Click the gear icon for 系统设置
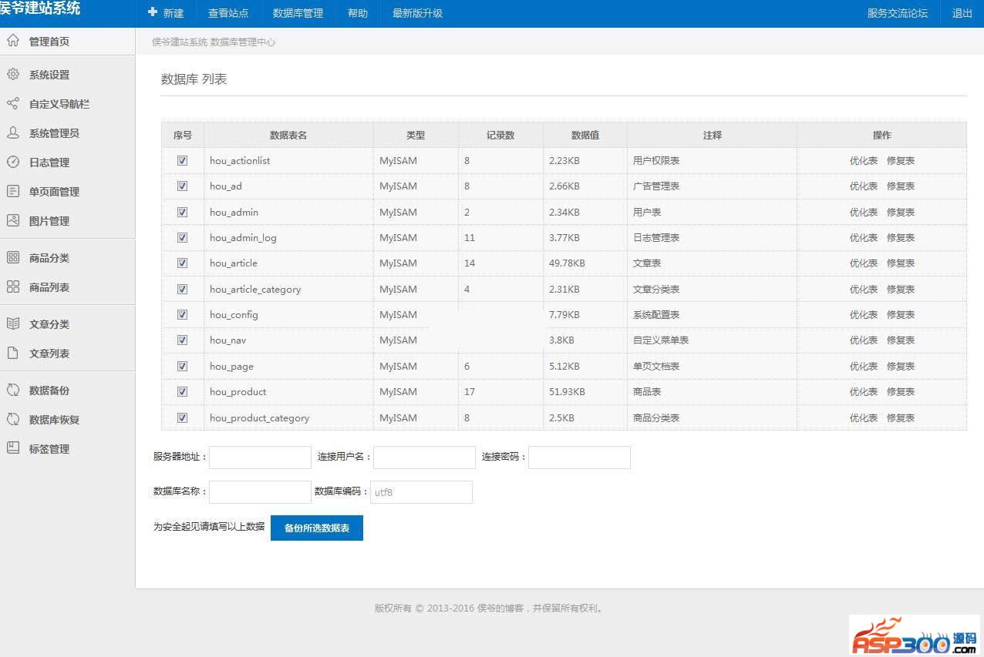The width and height of the screenshot is (984, 657). pyautogui.click(x=13, y=75)
